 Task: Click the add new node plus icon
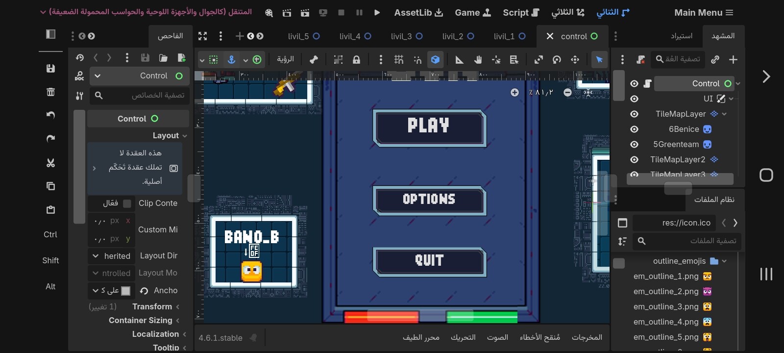click(733, 60)
